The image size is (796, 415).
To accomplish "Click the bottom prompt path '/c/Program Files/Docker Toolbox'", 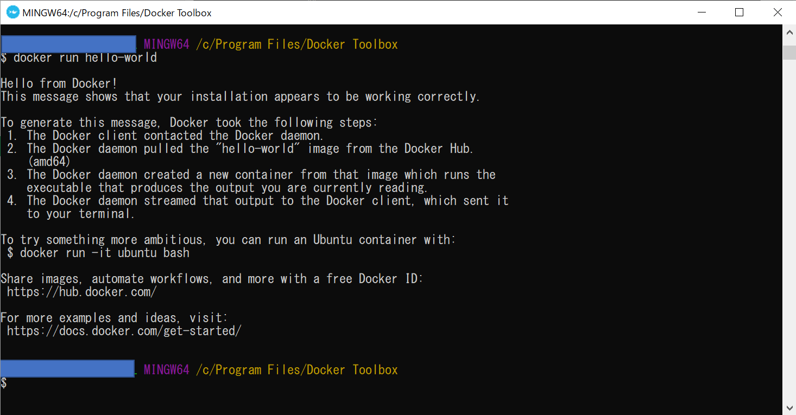I will tap(297, 370).
